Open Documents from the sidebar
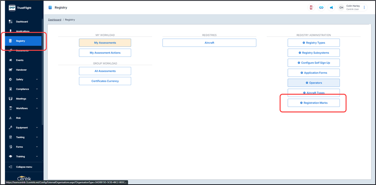This screenshot has width=376, height=185. click(23, 50)
